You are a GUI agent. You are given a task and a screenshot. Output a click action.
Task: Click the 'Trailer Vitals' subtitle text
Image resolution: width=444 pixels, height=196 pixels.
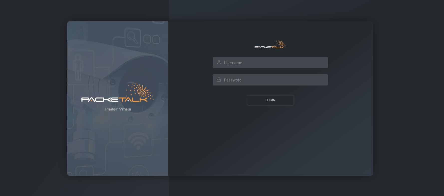pos(117,109)
